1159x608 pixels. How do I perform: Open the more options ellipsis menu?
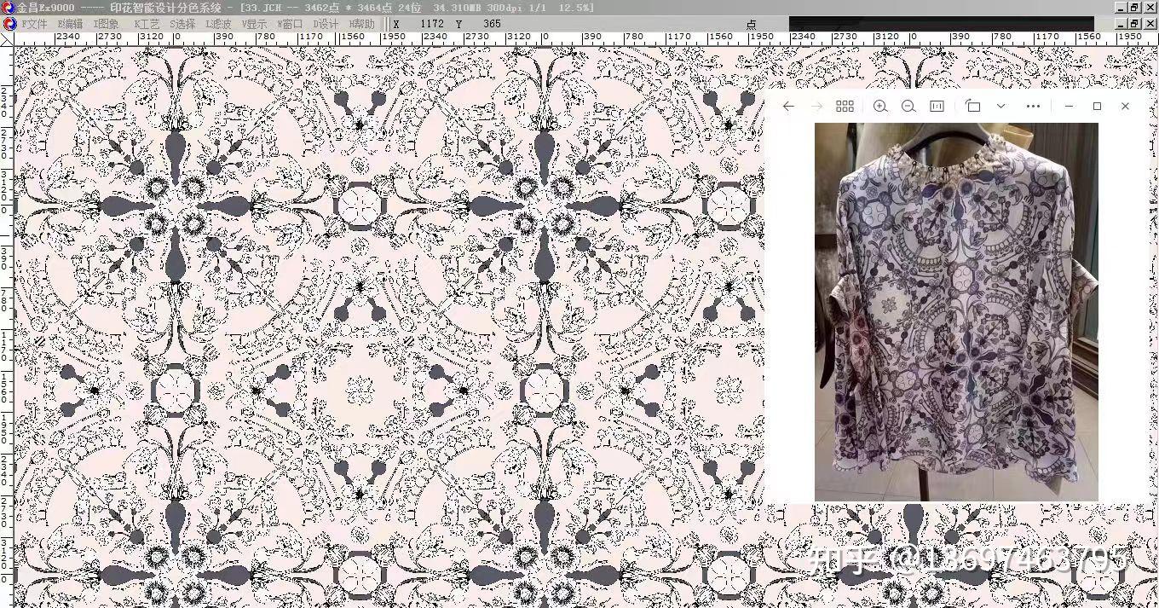pos(1033,106)
